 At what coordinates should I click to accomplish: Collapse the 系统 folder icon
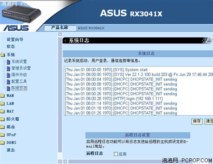click(3, 55)
